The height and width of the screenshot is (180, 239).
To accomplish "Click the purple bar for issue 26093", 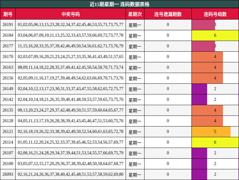I will 199,174.
